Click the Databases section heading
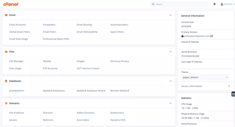 15,81
